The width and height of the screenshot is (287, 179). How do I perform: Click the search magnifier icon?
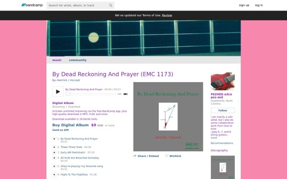point(110,5)
